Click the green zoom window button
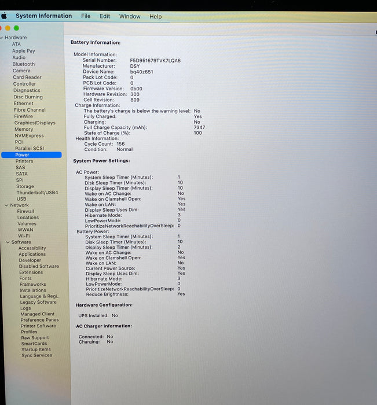Image resolution: width=377 pixels, height=405 pixels. [x=16, y=28]
